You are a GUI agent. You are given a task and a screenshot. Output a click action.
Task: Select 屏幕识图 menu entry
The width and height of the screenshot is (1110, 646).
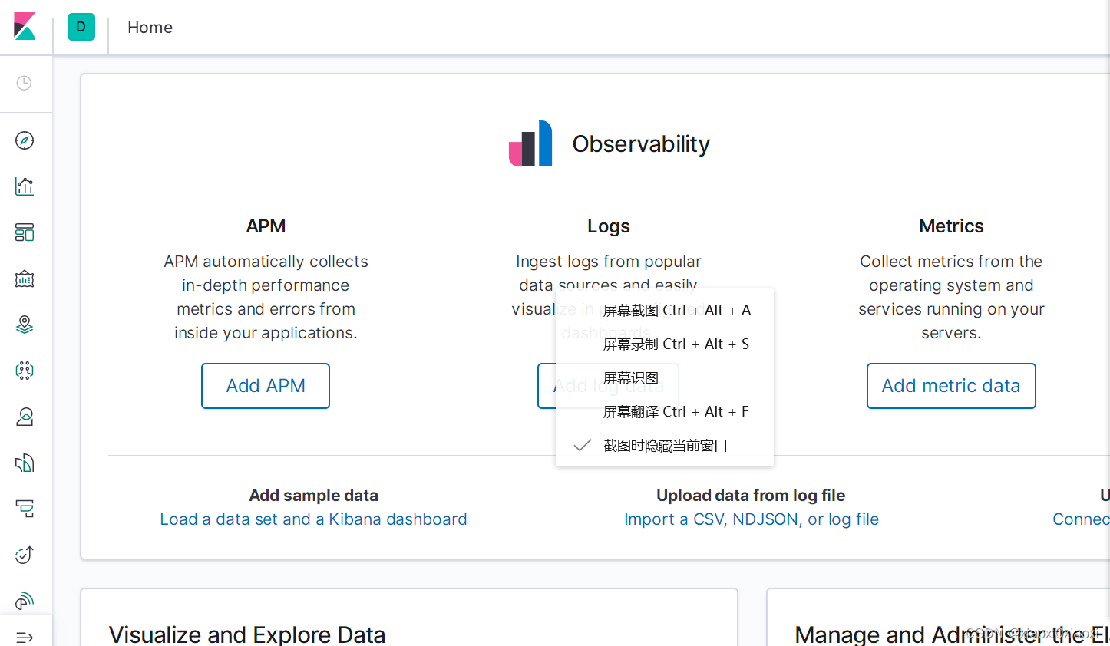click(665, 377)
